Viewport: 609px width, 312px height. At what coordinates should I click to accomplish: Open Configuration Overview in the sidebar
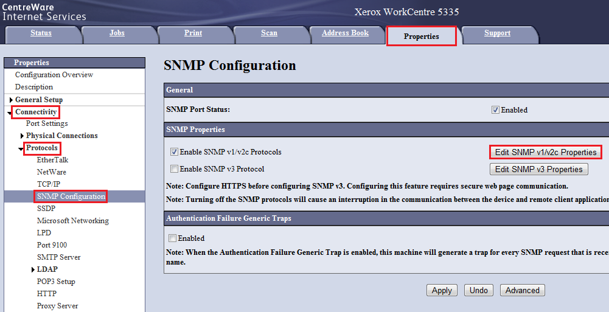click(x=54, y=75)
